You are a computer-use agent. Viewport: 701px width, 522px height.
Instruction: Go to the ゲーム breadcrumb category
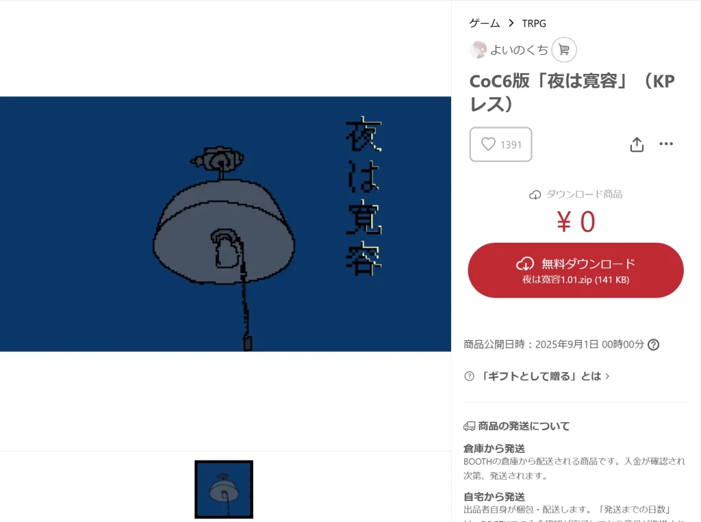point(484,23)
